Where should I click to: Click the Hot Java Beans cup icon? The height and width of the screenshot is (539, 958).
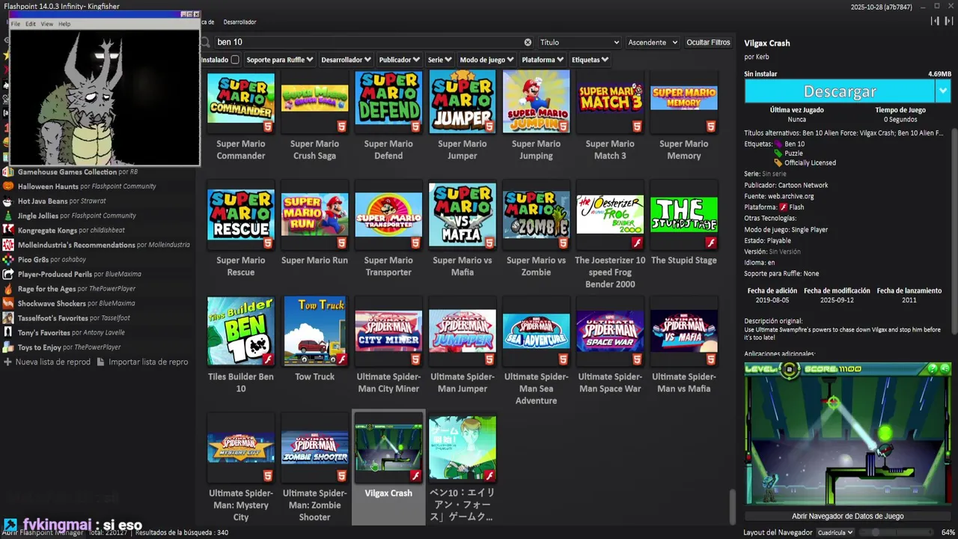(8, 201)
